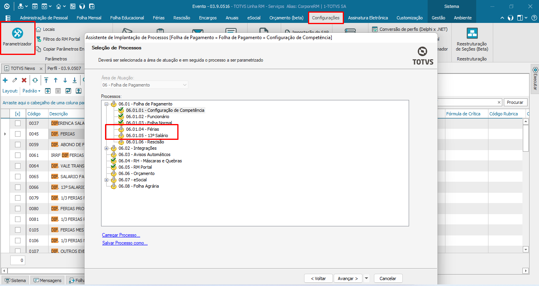Viewport: 539px width, 286px height.
Task: Move to next record with down arrow
Action: [65, 80]
